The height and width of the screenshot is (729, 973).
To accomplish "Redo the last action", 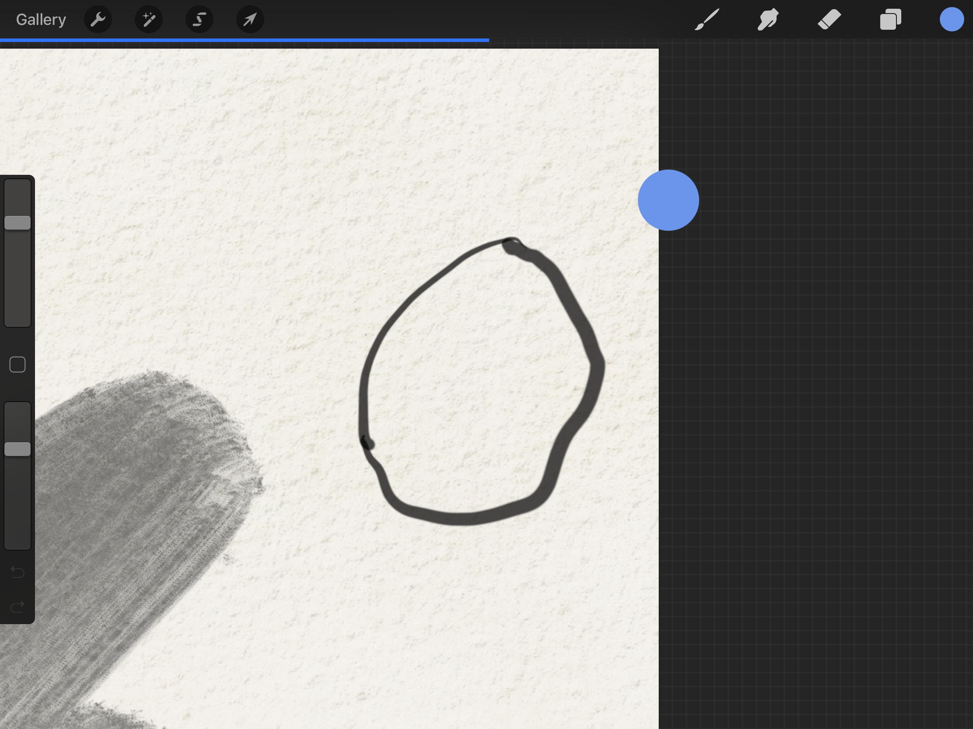I will (17, 607).
